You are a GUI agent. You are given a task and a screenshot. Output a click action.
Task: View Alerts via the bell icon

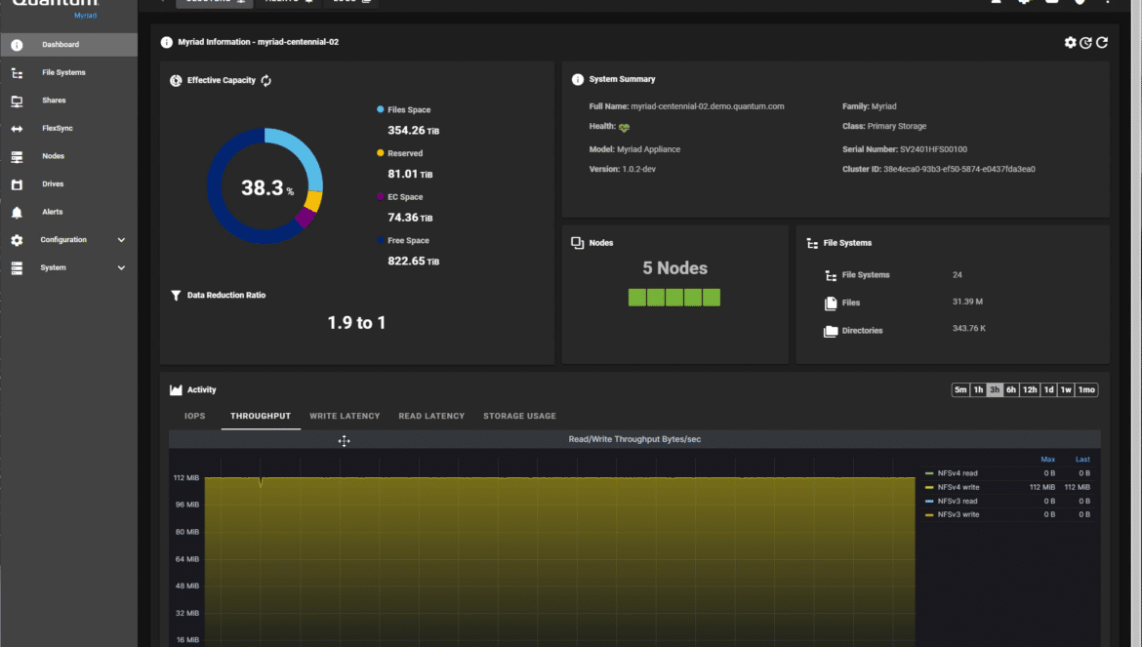pyautogui.click(x=17, y=213)
